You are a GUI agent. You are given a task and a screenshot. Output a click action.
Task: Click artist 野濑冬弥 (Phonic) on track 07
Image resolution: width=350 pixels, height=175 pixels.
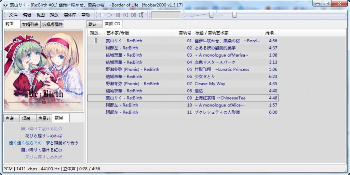pyautogui.click(x=123, y=84)
